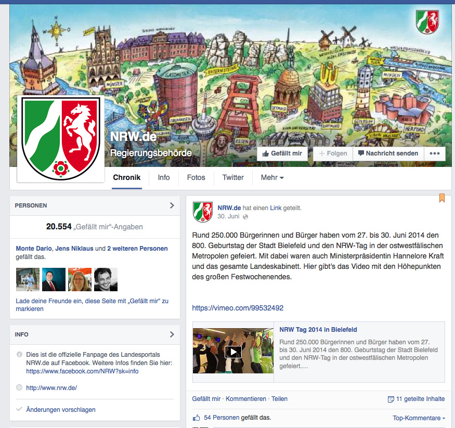Click the NRW.de coat of arms profile picture
The width and height of the screenshot is (455, 428).
61,139
